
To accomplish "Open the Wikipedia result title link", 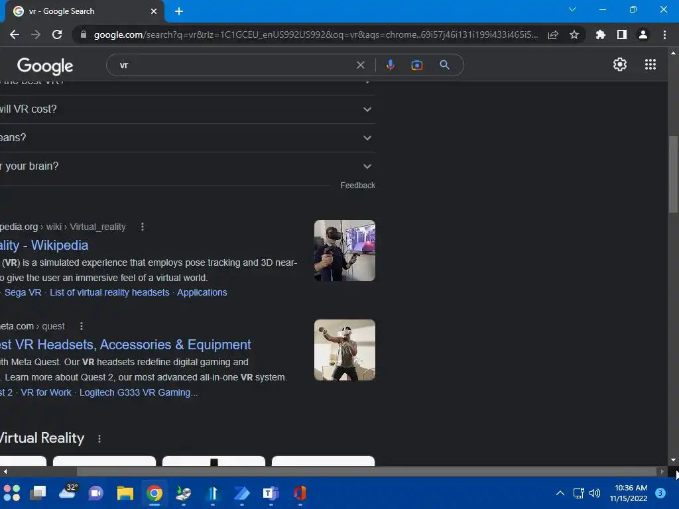I will [44, 245].
